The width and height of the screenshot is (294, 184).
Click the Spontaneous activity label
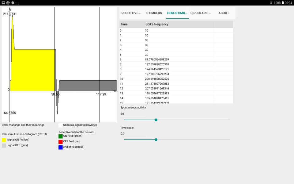tap(133, 107)
